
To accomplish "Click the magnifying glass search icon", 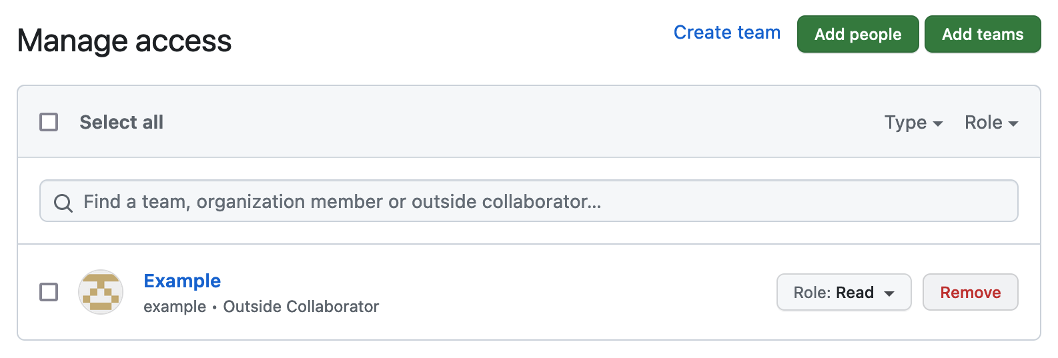I will tap(63, 203).
